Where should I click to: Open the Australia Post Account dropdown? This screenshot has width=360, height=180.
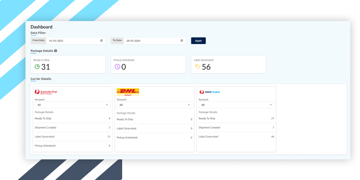(x=72, y=105)
